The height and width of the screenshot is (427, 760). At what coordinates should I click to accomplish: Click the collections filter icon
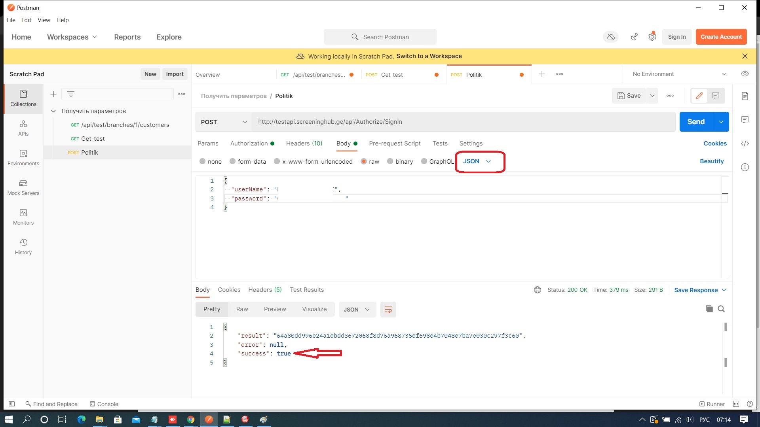click(71, 94)
